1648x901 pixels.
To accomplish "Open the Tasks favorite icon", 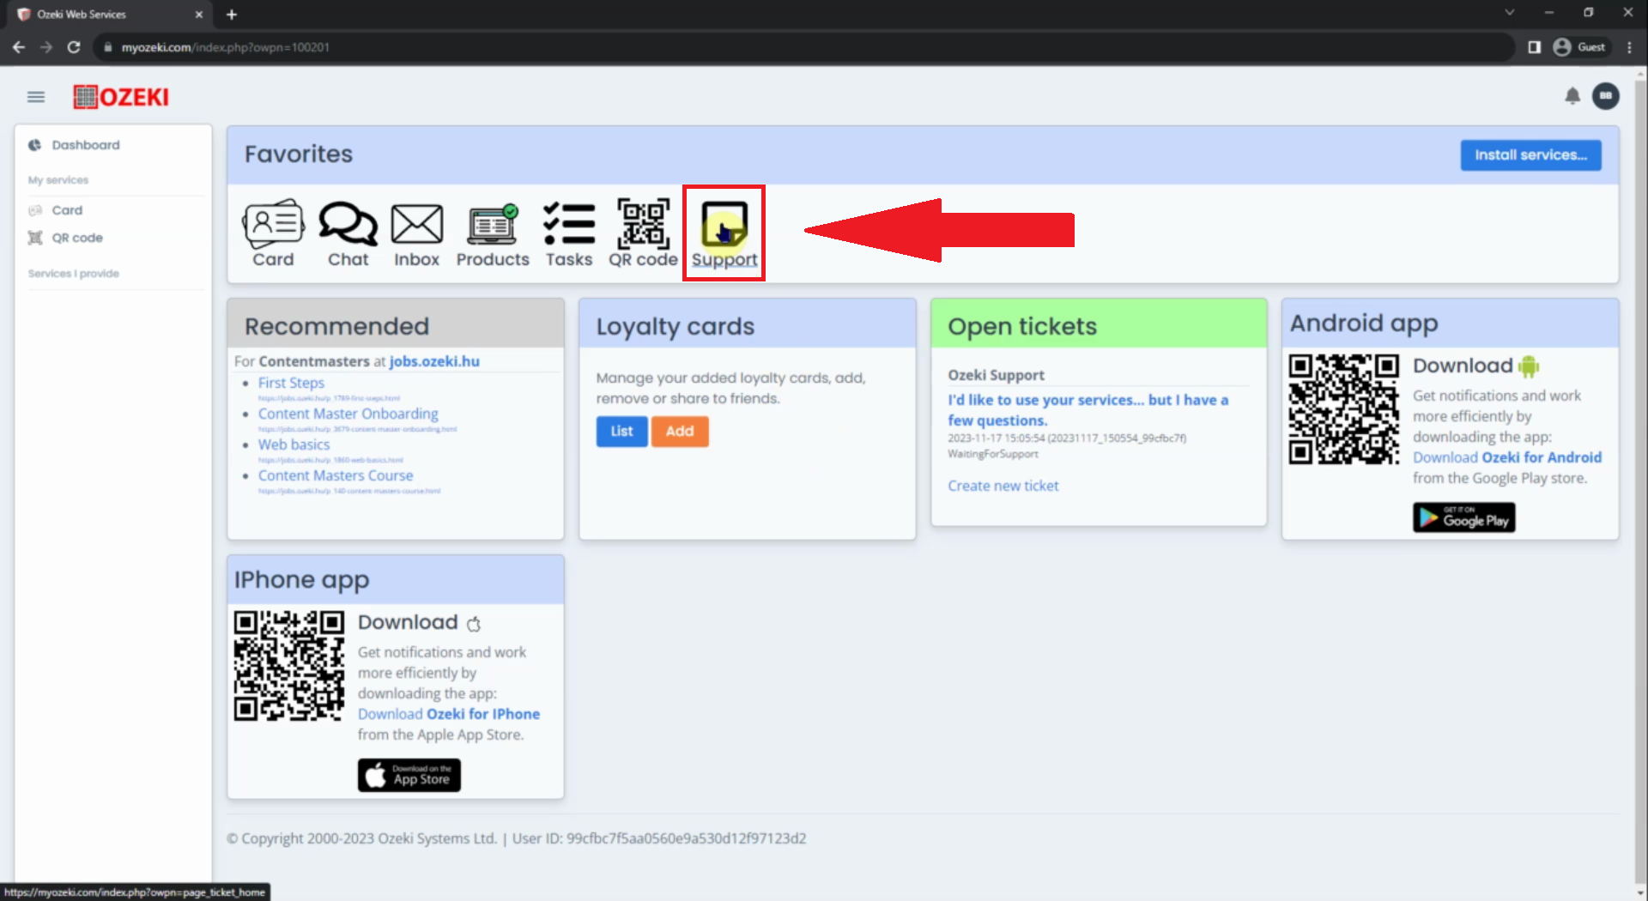I will click(x=569, y=233).
